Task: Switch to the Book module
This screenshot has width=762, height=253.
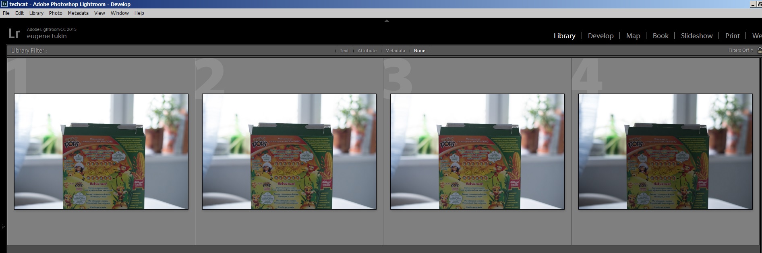Action: tap(661, 36)
